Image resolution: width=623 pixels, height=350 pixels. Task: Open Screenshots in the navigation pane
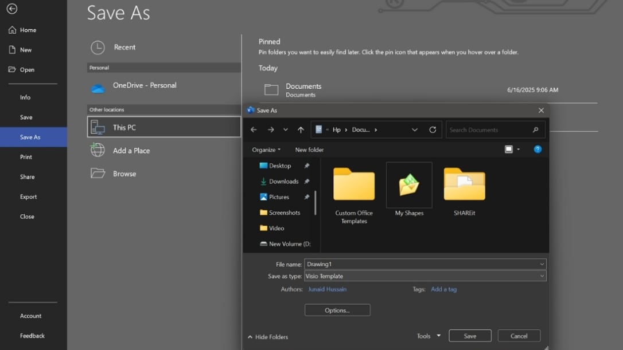point(285,213)
